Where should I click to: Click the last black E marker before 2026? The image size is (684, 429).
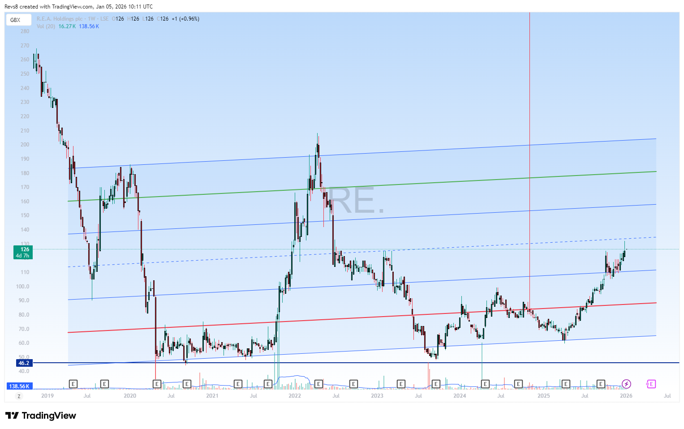click(601, 384)
